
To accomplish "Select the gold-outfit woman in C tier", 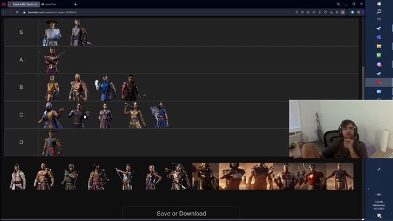I will point(134,115).
